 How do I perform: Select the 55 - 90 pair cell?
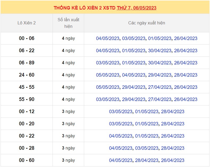click(x=27, y=99)
